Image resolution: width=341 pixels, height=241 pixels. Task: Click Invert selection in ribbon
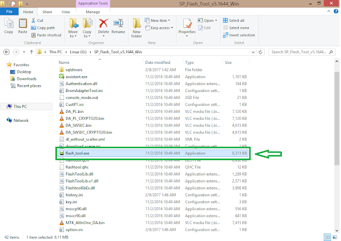(239, 35)
